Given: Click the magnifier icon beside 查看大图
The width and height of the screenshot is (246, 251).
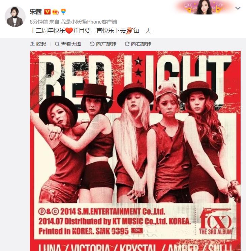Looking at the screenshot, I should coord(57,44).
